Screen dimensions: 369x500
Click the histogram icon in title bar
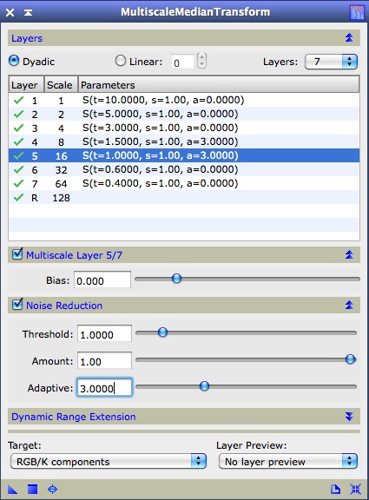point(357,12)
